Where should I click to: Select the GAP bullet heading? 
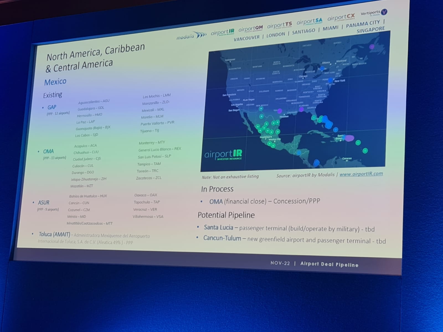coord(52,107)
